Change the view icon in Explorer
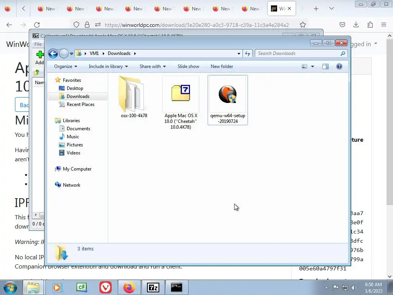This screenshot has height=295, width=393. (304, 66)
